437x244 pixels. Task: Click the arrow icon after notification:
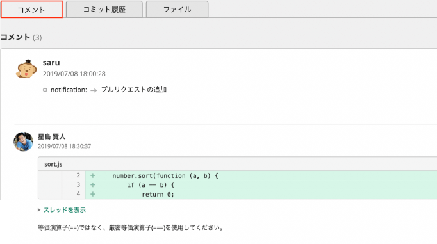point(94,90)
